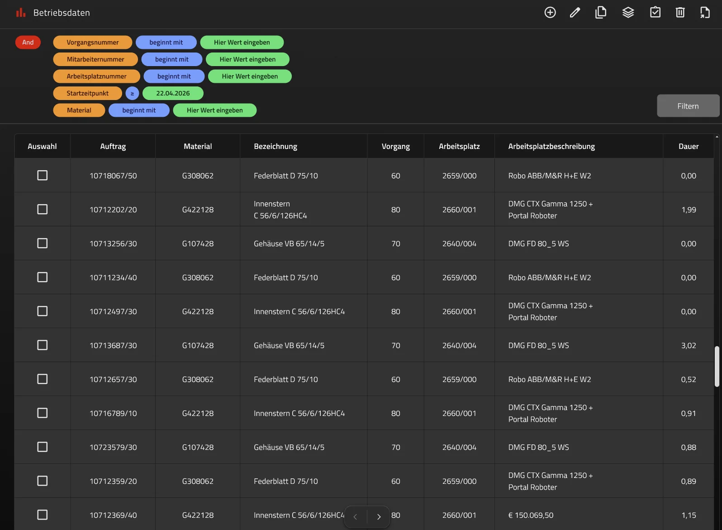722x530 pixels.
Task: Click the Filtern button
Action: (x=688, y=106)
